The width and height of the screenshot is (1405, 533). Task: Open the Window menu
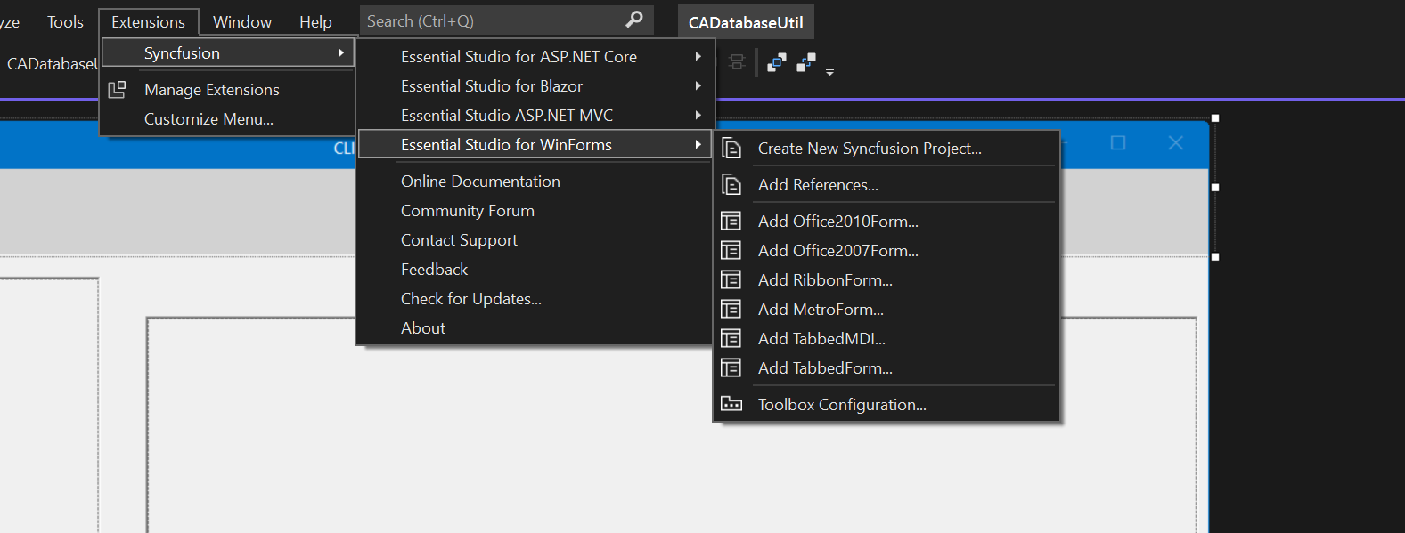point(242,22)
